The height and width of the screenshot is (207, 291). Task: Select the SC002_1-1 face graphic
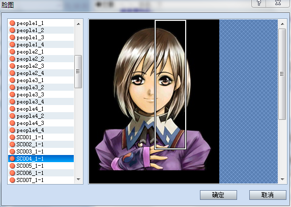(x=41, y=144)
